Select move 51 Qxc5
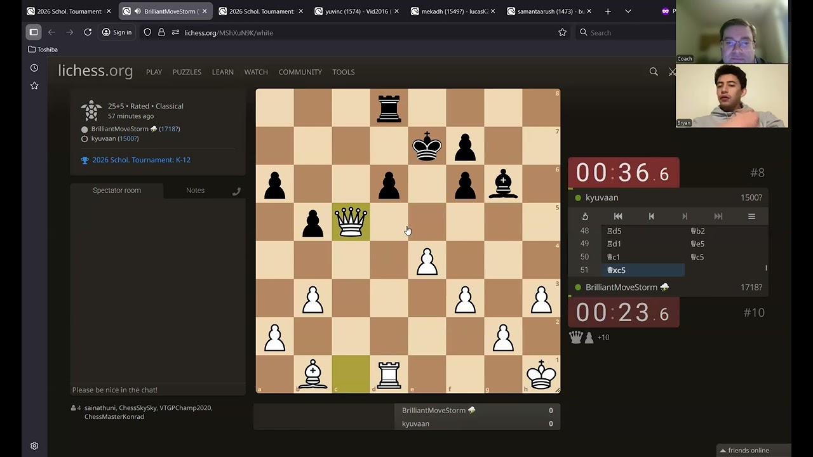Screen dimensions: 813x457 click(642, 270)
